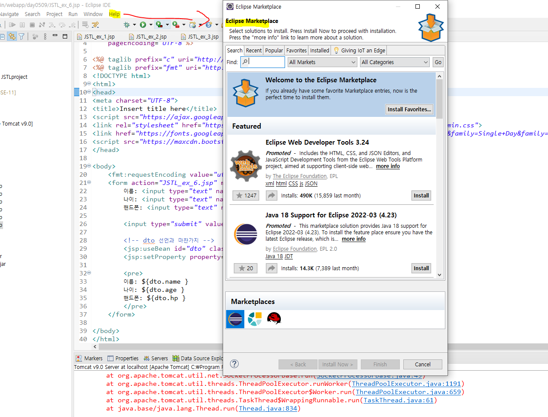Favorite Java 18 Support via 20 star
Screen dimensions: 548x417
246,268
